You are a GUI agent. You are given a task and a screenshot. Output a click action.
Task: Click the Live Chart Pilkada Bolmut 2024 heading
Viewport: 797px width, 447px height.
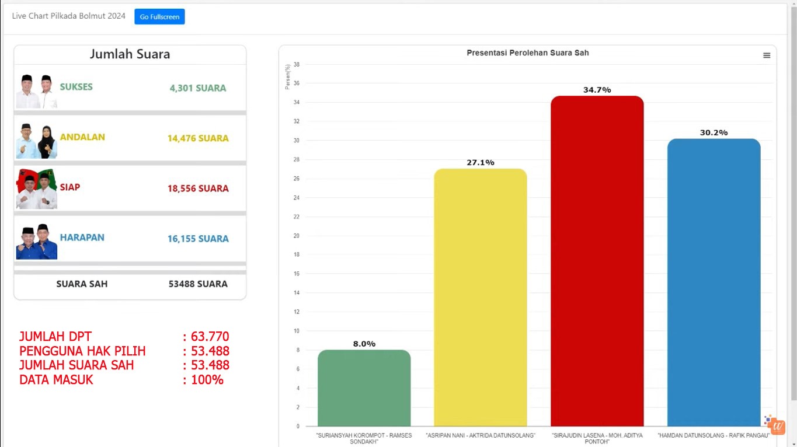point(69,16)
